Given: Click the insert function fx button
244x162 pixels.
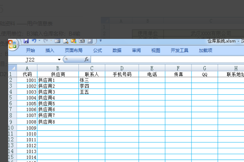Looking at the screenshot, I should (x=87, y=60).
